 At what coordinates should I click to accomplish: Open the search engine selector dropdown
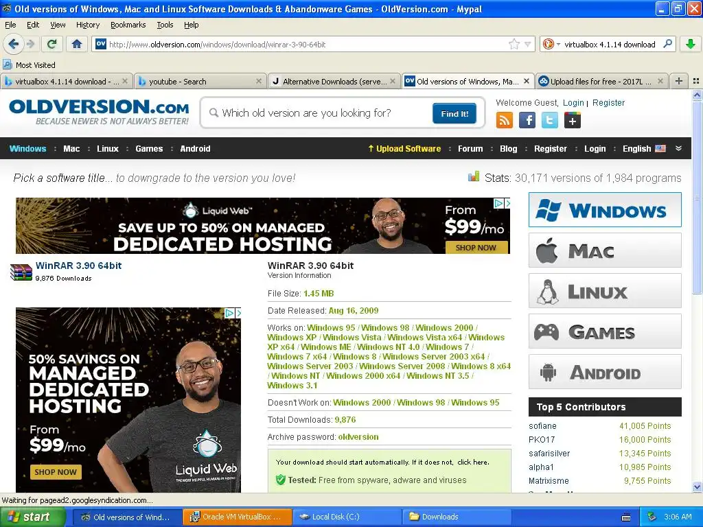click(x=558, y=44)
